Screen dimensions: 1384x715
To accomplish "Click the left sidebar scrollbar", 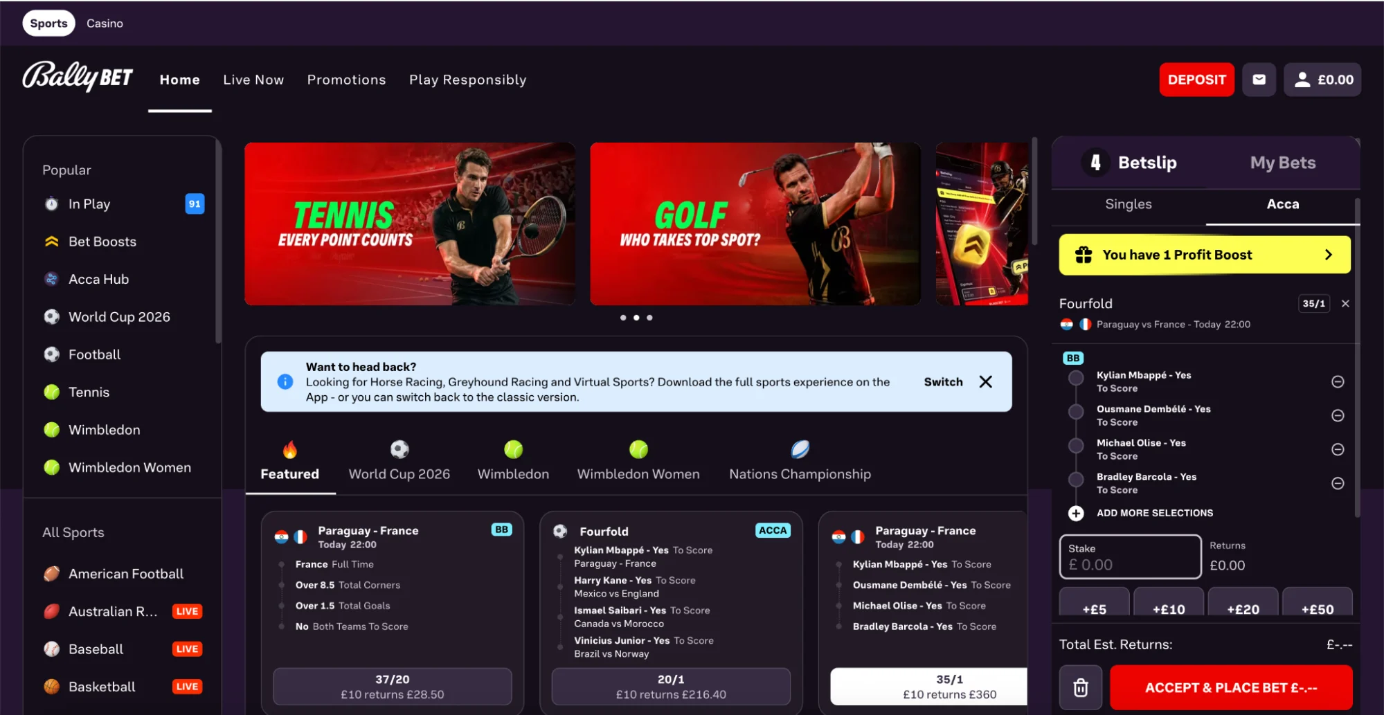I will (x=218, y=241).
